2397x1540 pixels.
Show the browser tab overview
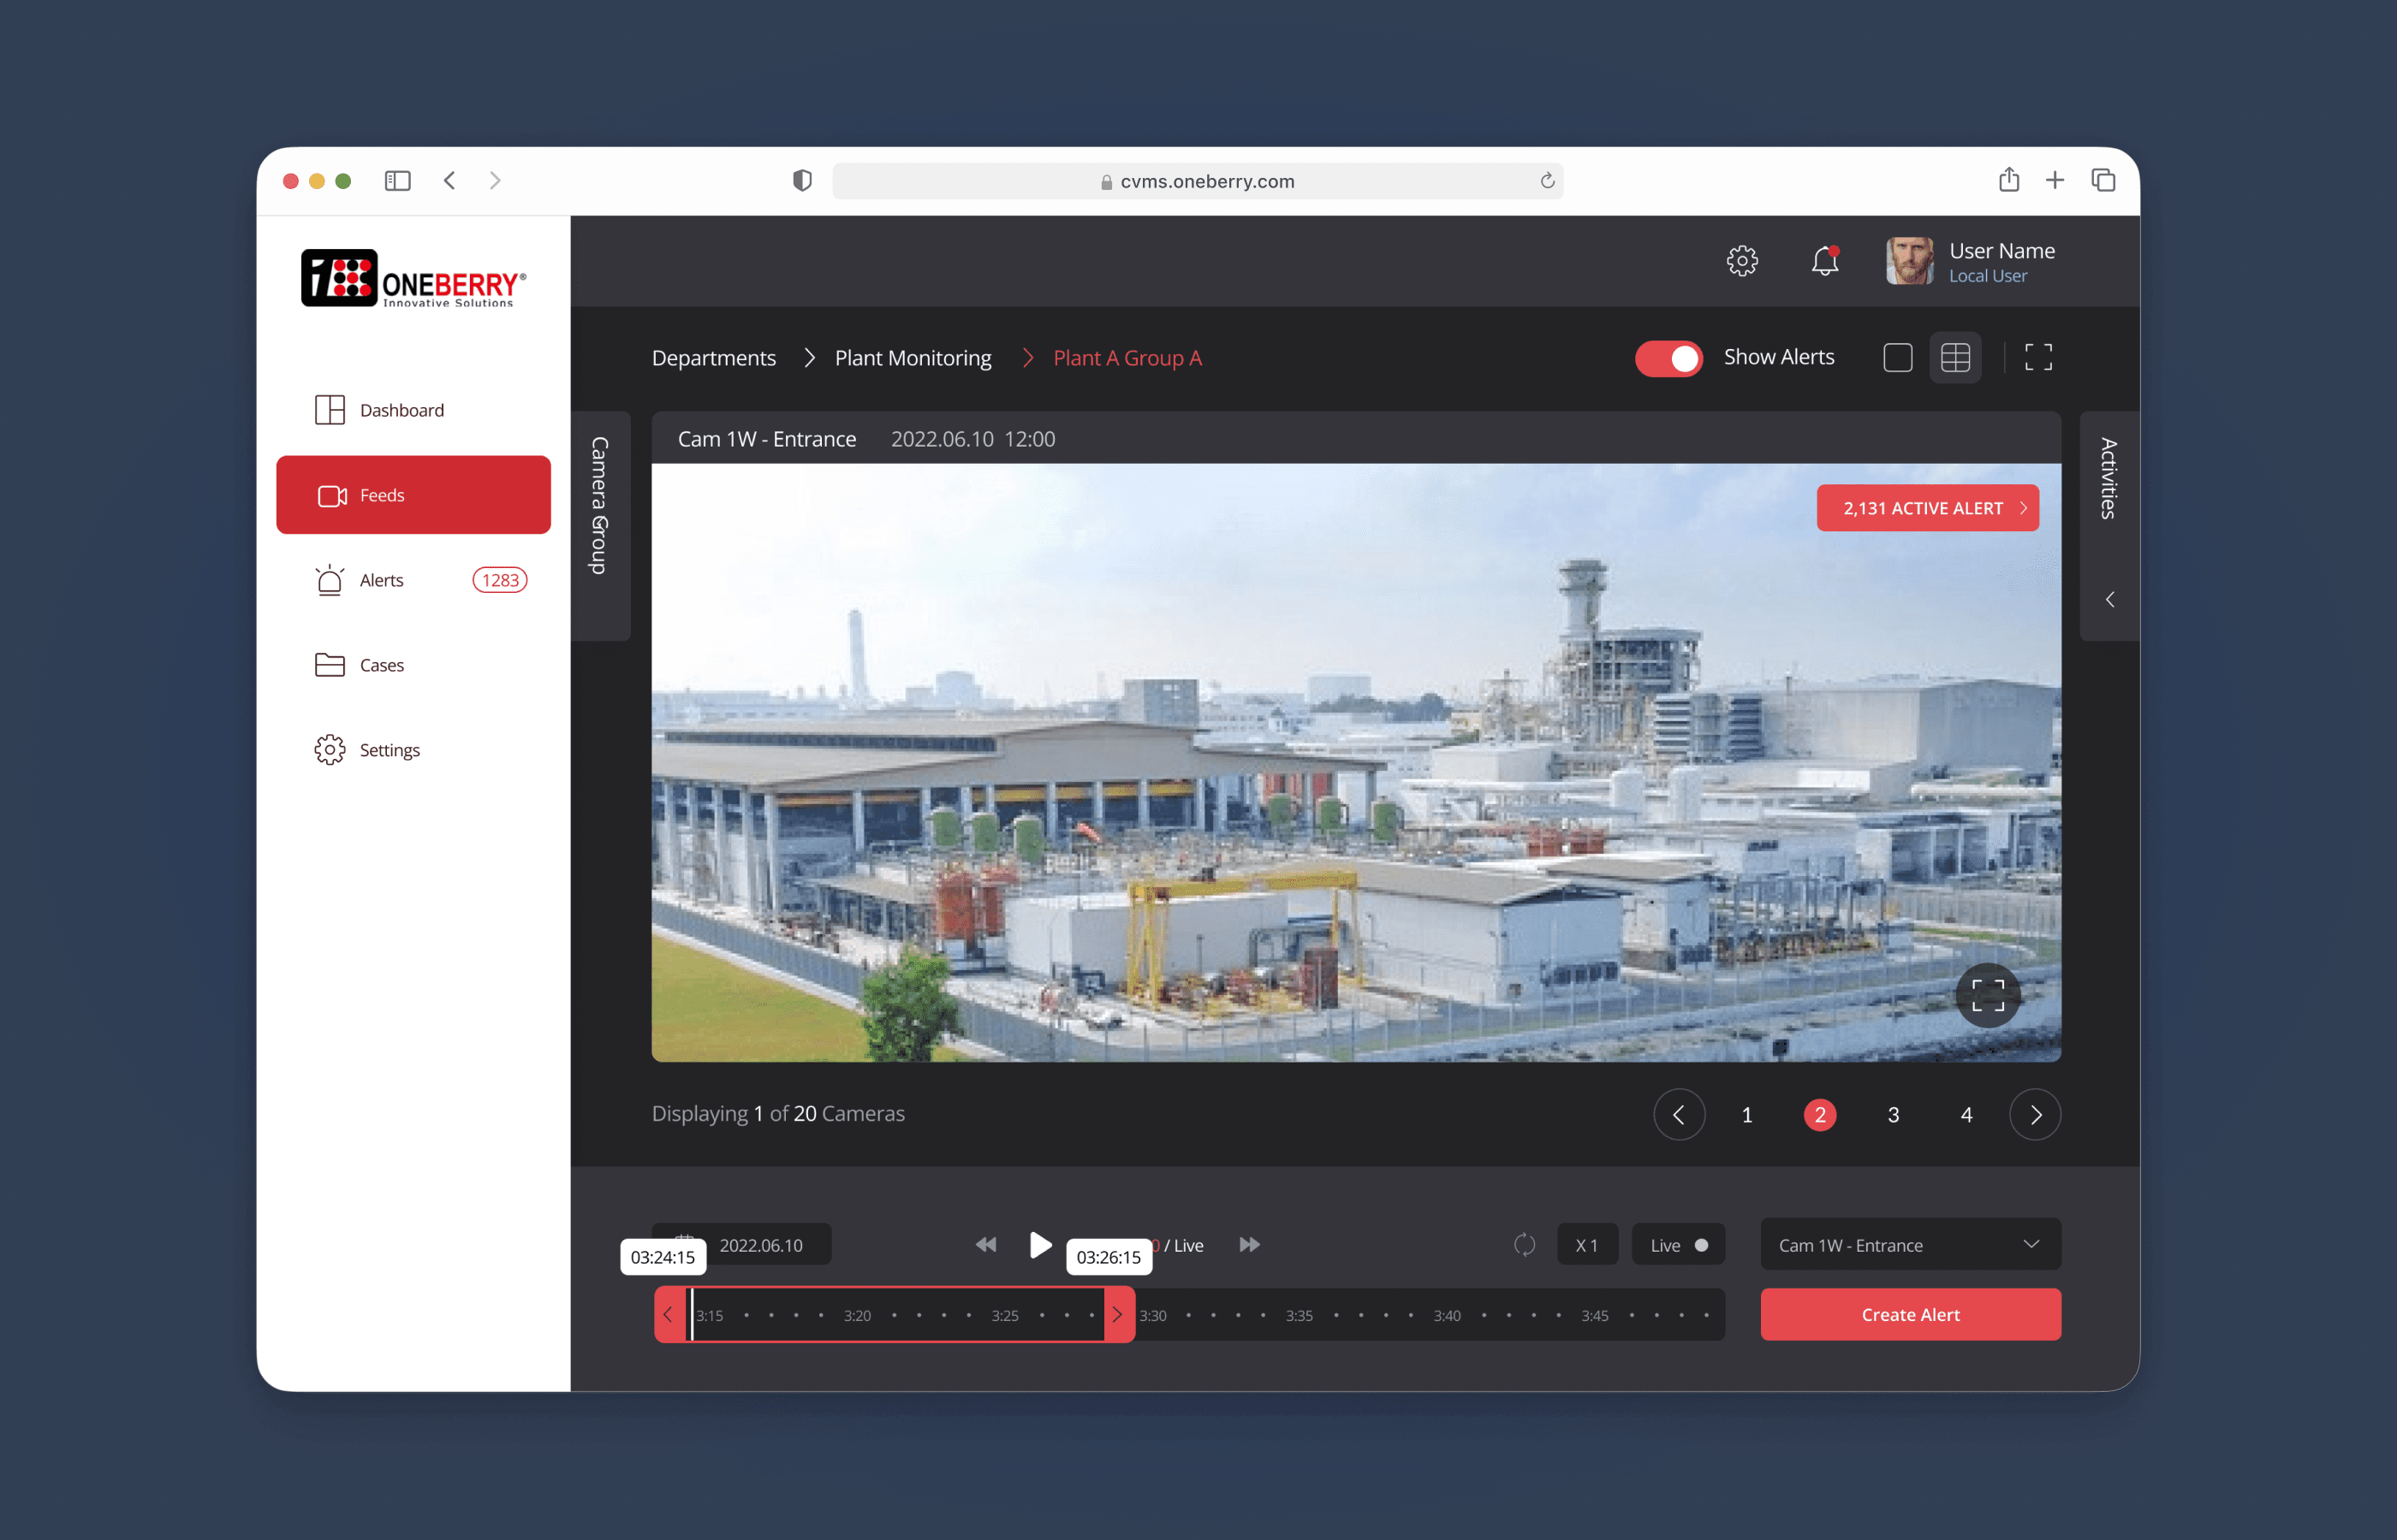[x=2103, y=180]
